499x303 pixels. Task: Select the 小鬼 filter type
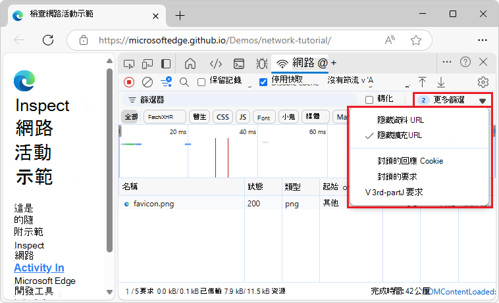pos(288,117)
